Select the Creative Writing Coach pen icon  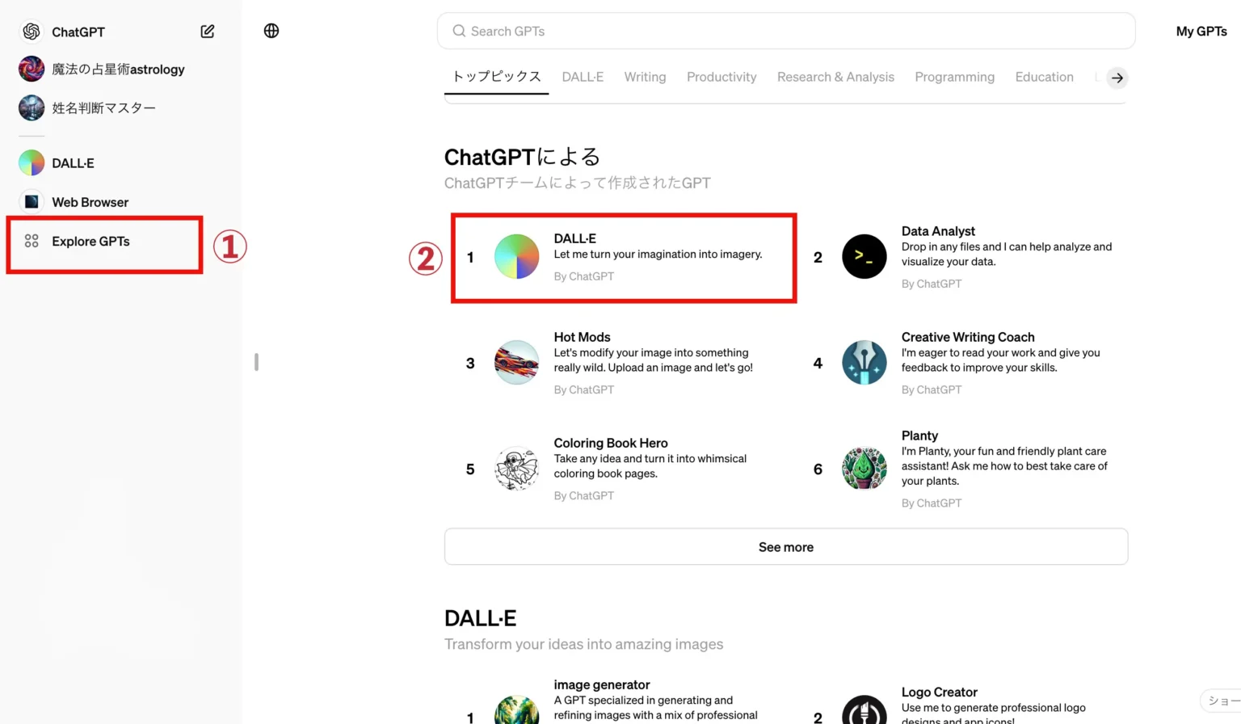point(864,363)
